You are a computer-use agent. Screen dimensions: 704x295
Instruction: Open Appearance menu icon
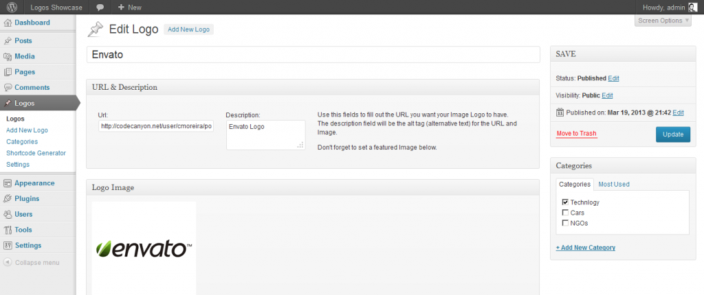[8, 183]
